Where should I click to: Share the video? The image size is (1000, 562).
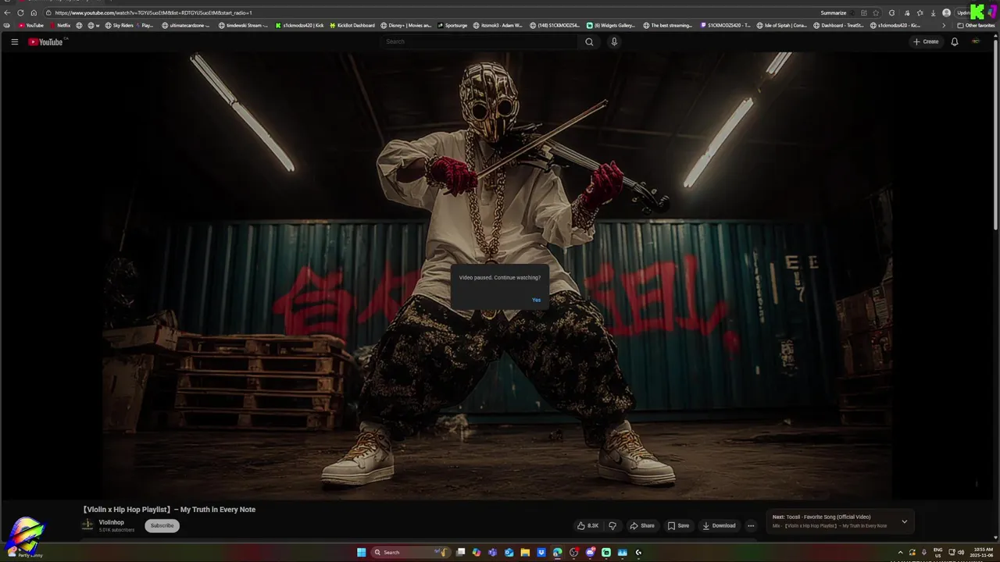point(642,525)
